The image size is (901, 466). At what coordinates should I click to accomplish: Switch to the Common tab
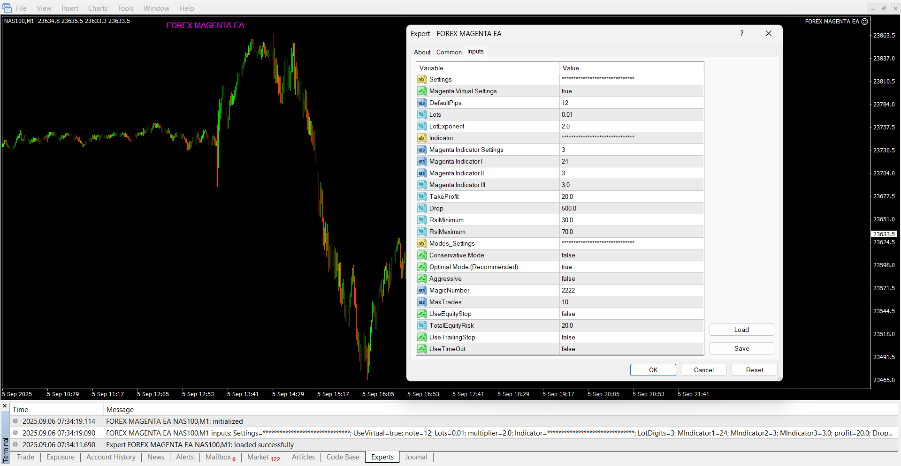(449, 52)
